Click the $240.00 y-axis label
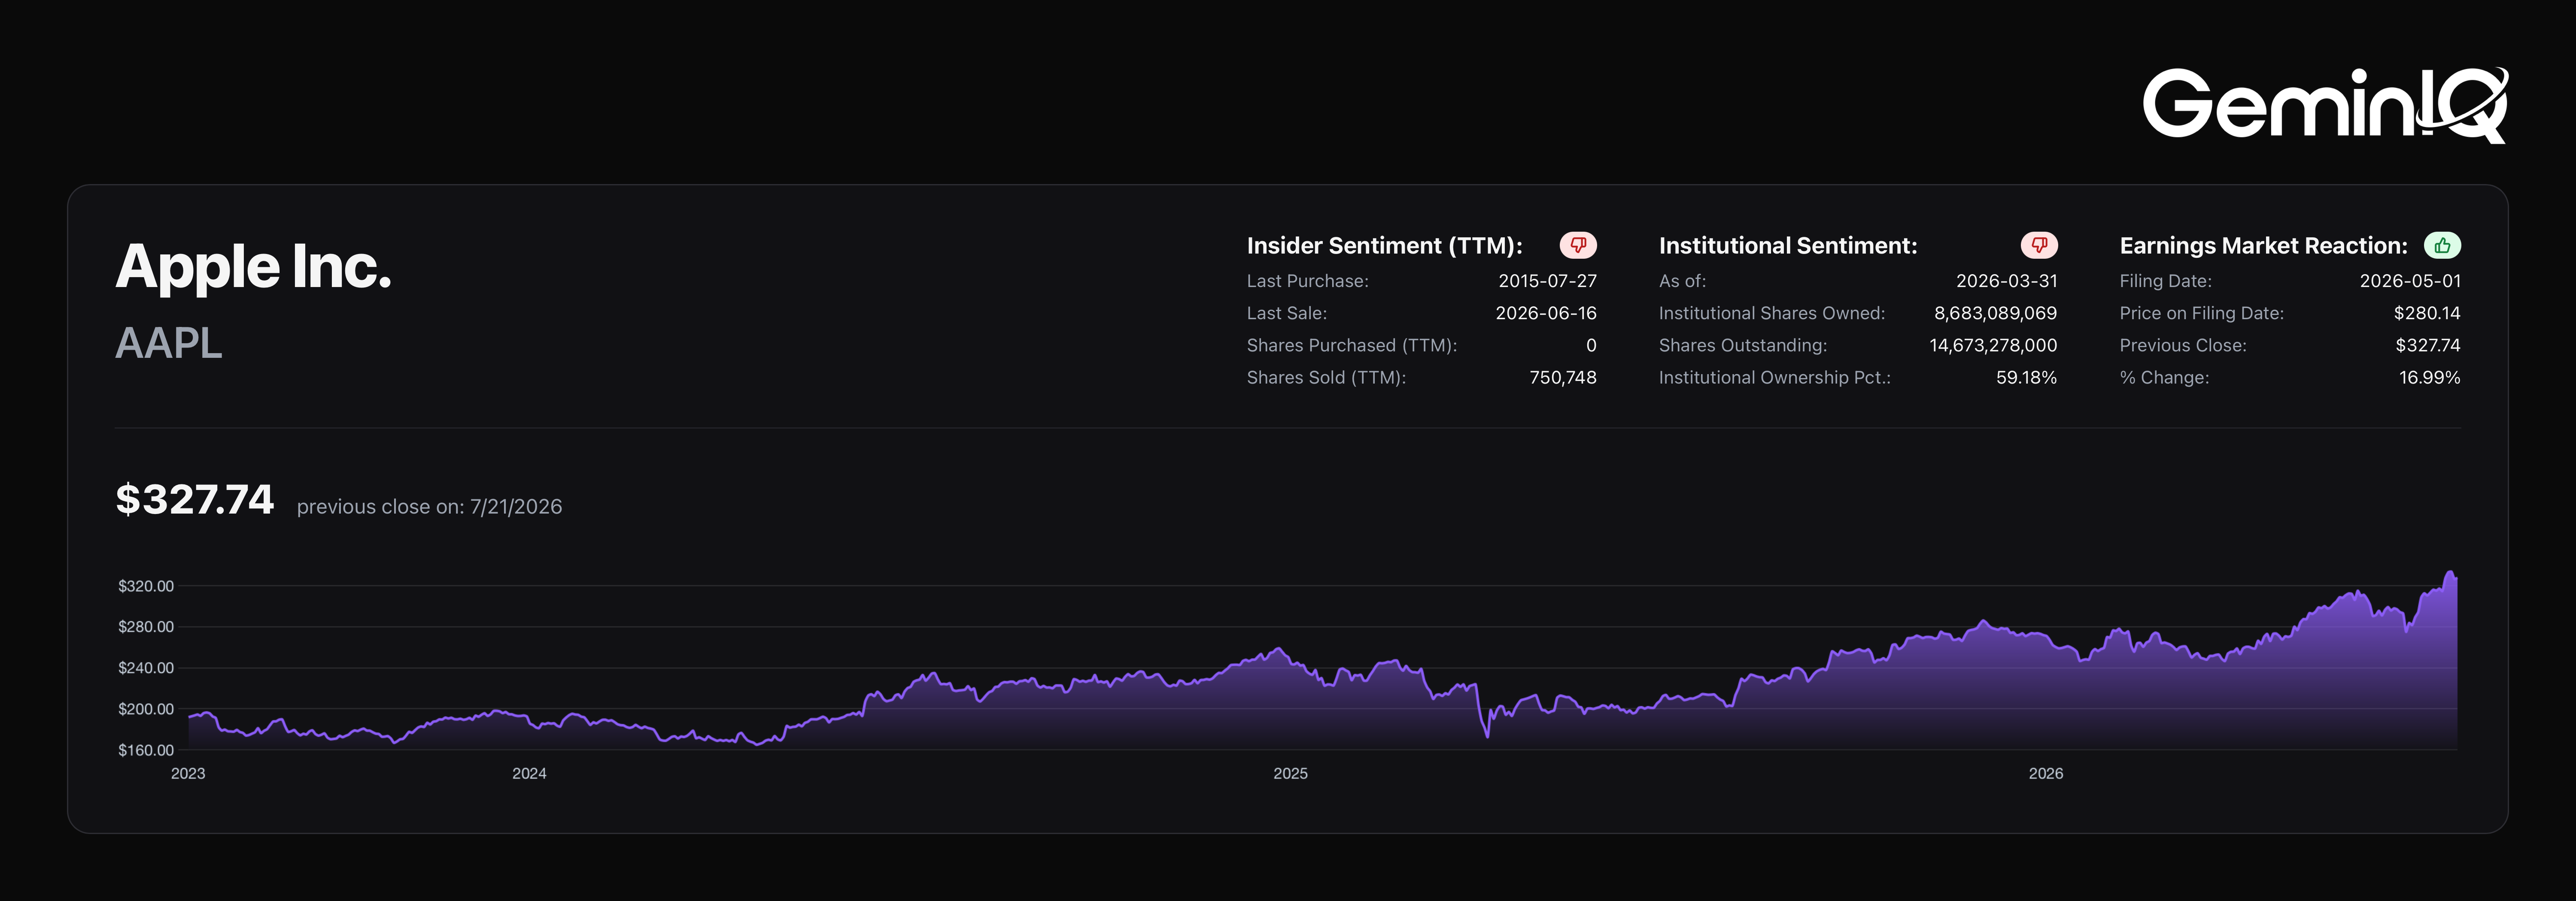Image resolution: width=2576 pixels, height=901 pixels. (146, 668)
